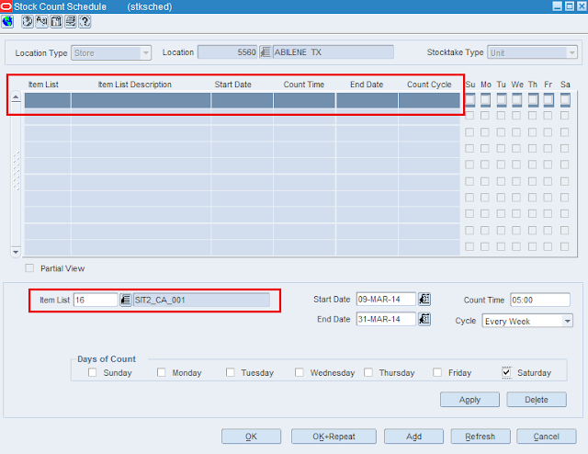Image resolution: width=588 pixels, height=454 pixels.
Task: Expand the Stocktake Type Unit dropdown
Action: 571,53
